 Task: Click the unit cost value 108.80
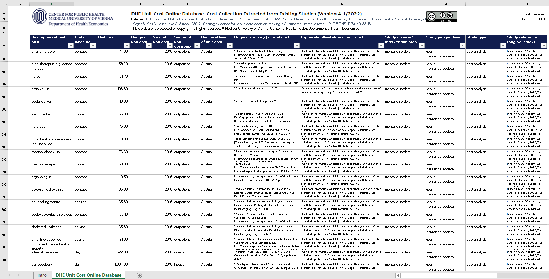(x=113, y=93)
